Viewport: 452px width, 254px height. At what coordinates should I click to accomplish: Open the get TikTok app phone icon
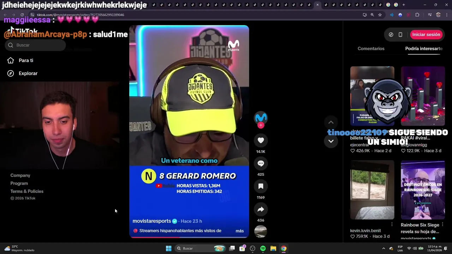tap(400, 35)
